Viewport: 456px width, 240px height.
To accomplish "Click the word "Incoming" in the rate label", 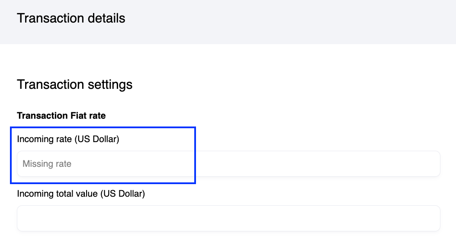I will tap(34, 139).
